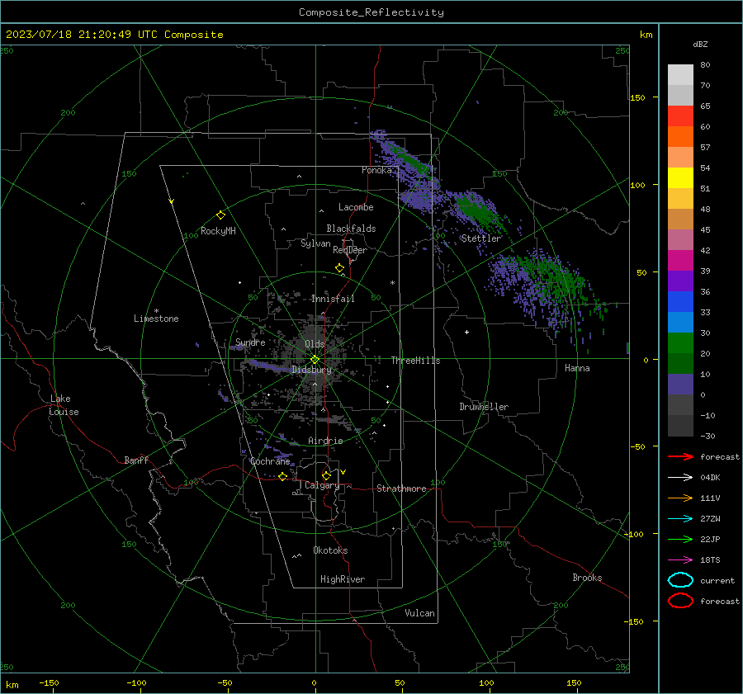The image size is (743, 694).
Task: Click the purple-green echo cluster near Stettler
Action: click(x=476, y=209)
